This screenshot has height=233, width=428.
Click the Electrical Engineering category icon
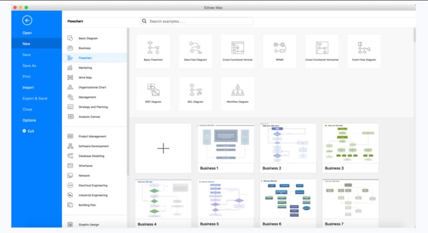tap(70, 185)
